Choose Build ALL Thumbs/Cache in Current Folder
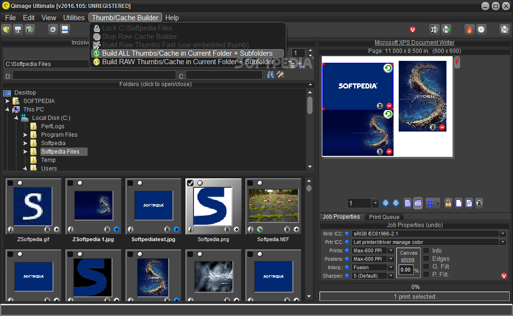This screenshot has height=316, width=513. (187, 53)
